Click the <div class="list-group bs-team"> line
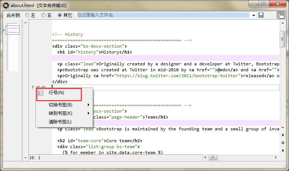 [x=99, y=147]
